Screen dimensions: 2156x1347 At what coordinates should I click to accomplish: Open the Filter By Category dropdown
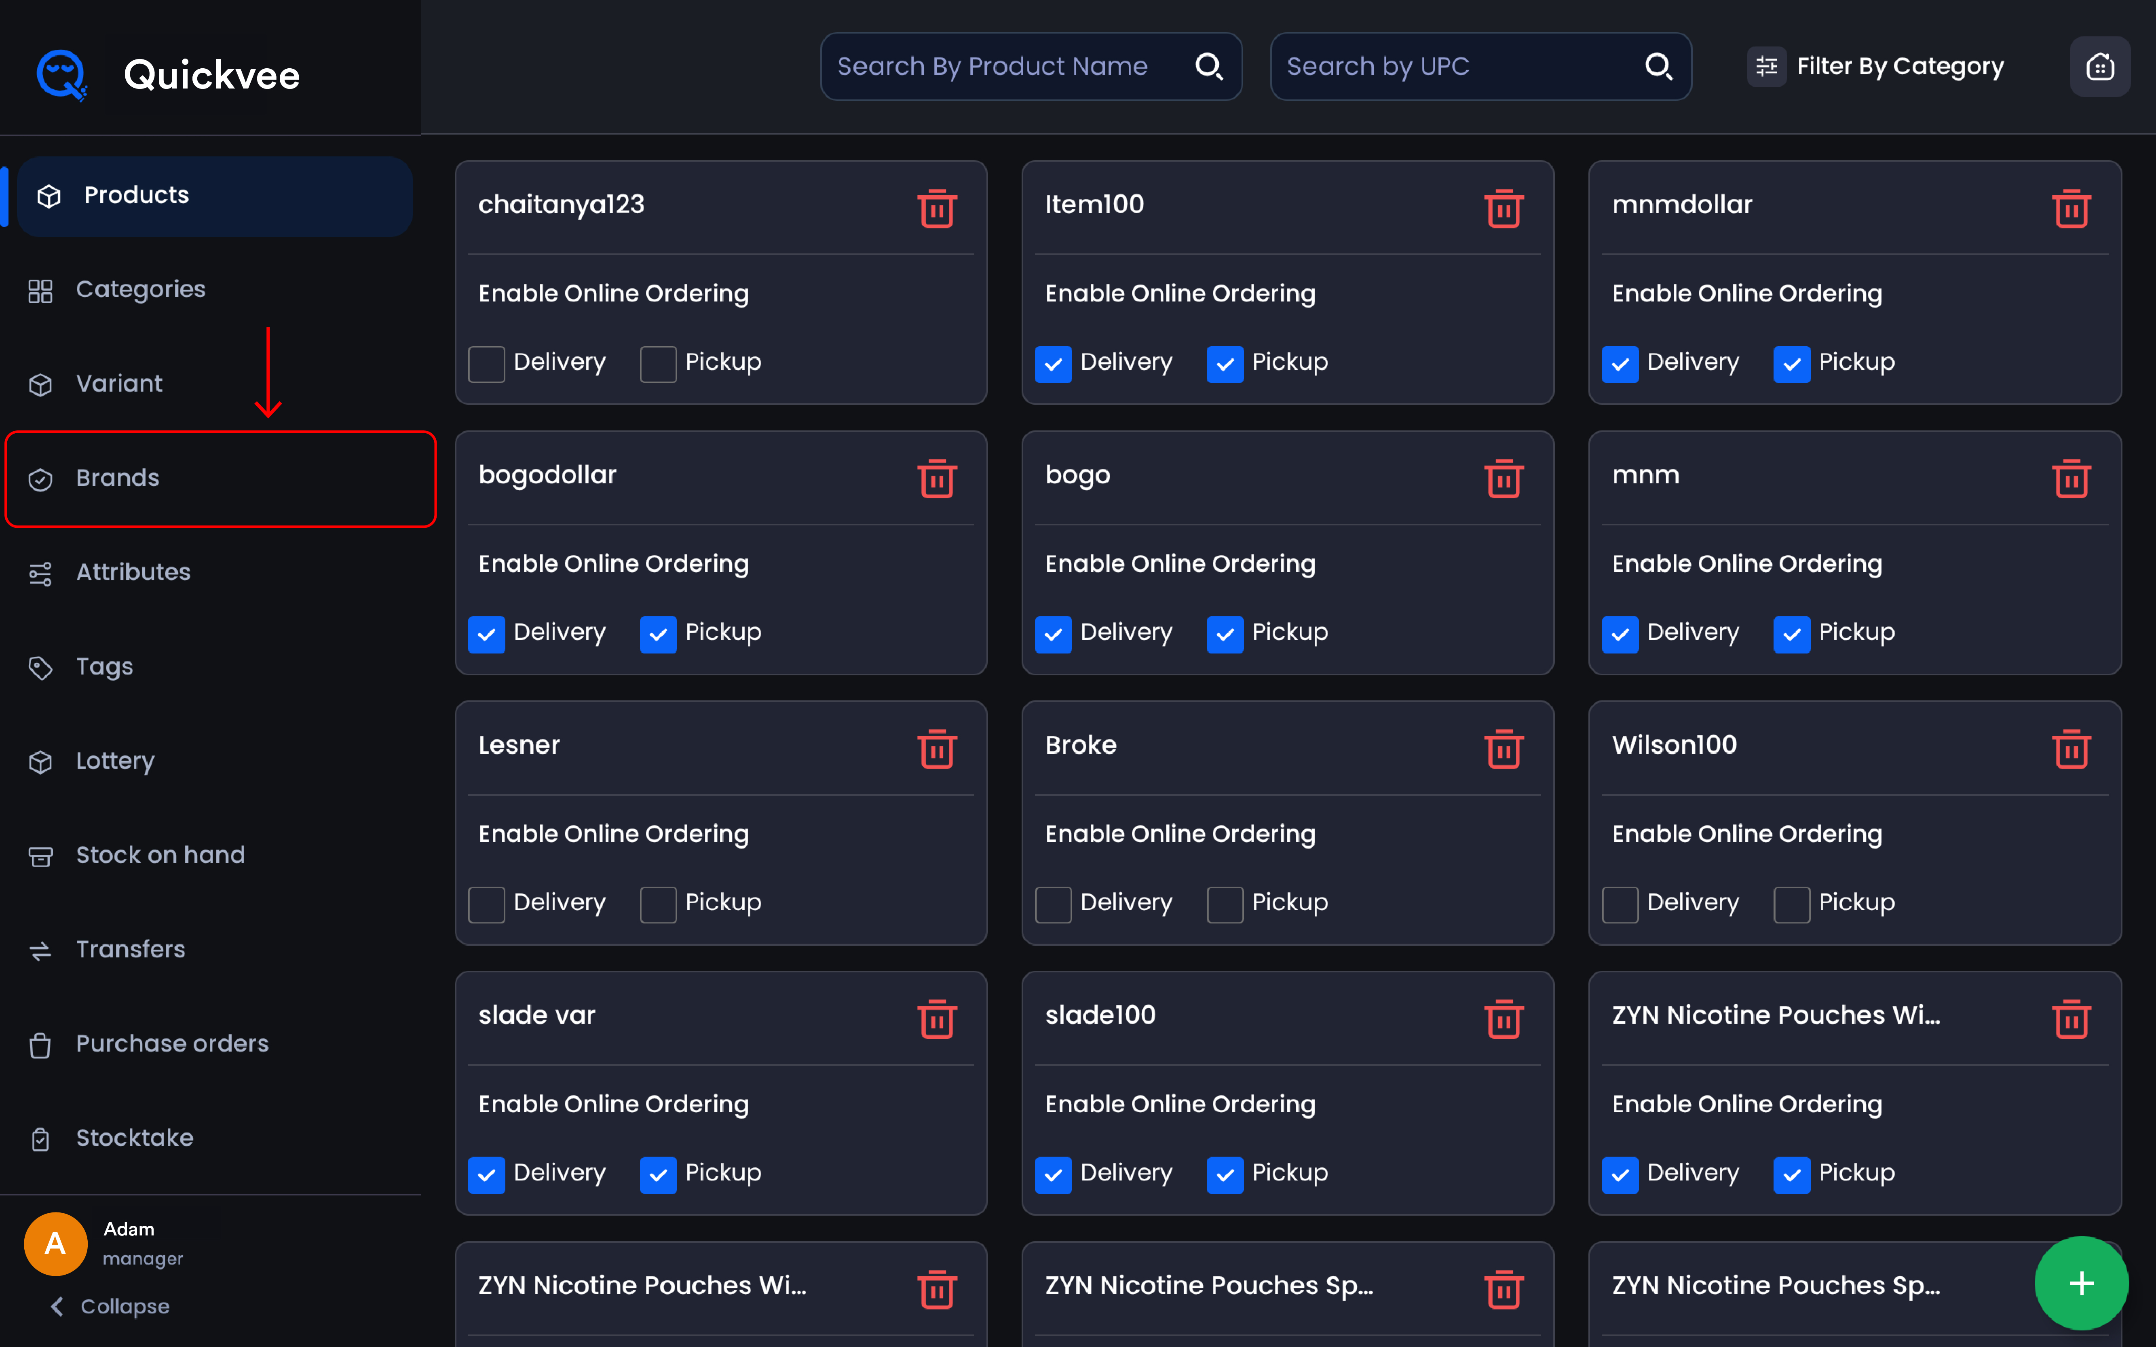[1875, 66]
